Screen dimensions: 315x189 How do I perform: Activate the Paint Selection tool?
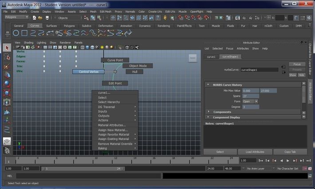tap(7, 66)
